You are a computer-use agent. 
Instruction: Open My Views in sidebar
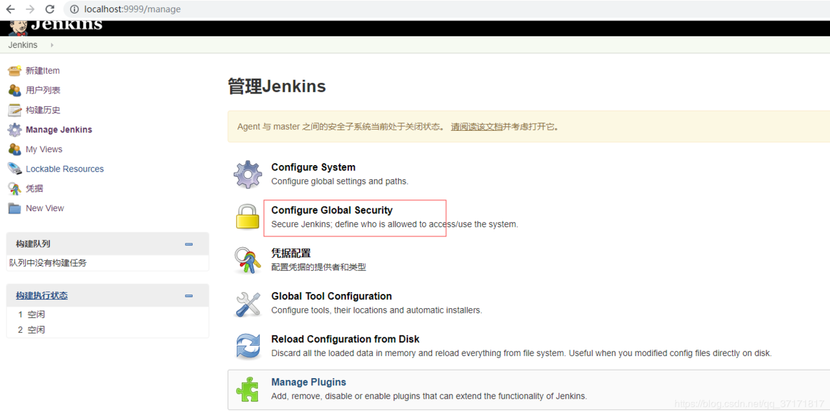44,149
